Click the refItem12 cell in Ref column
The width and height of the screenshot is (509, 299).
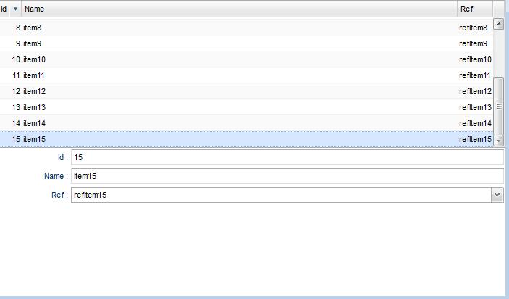475,91
